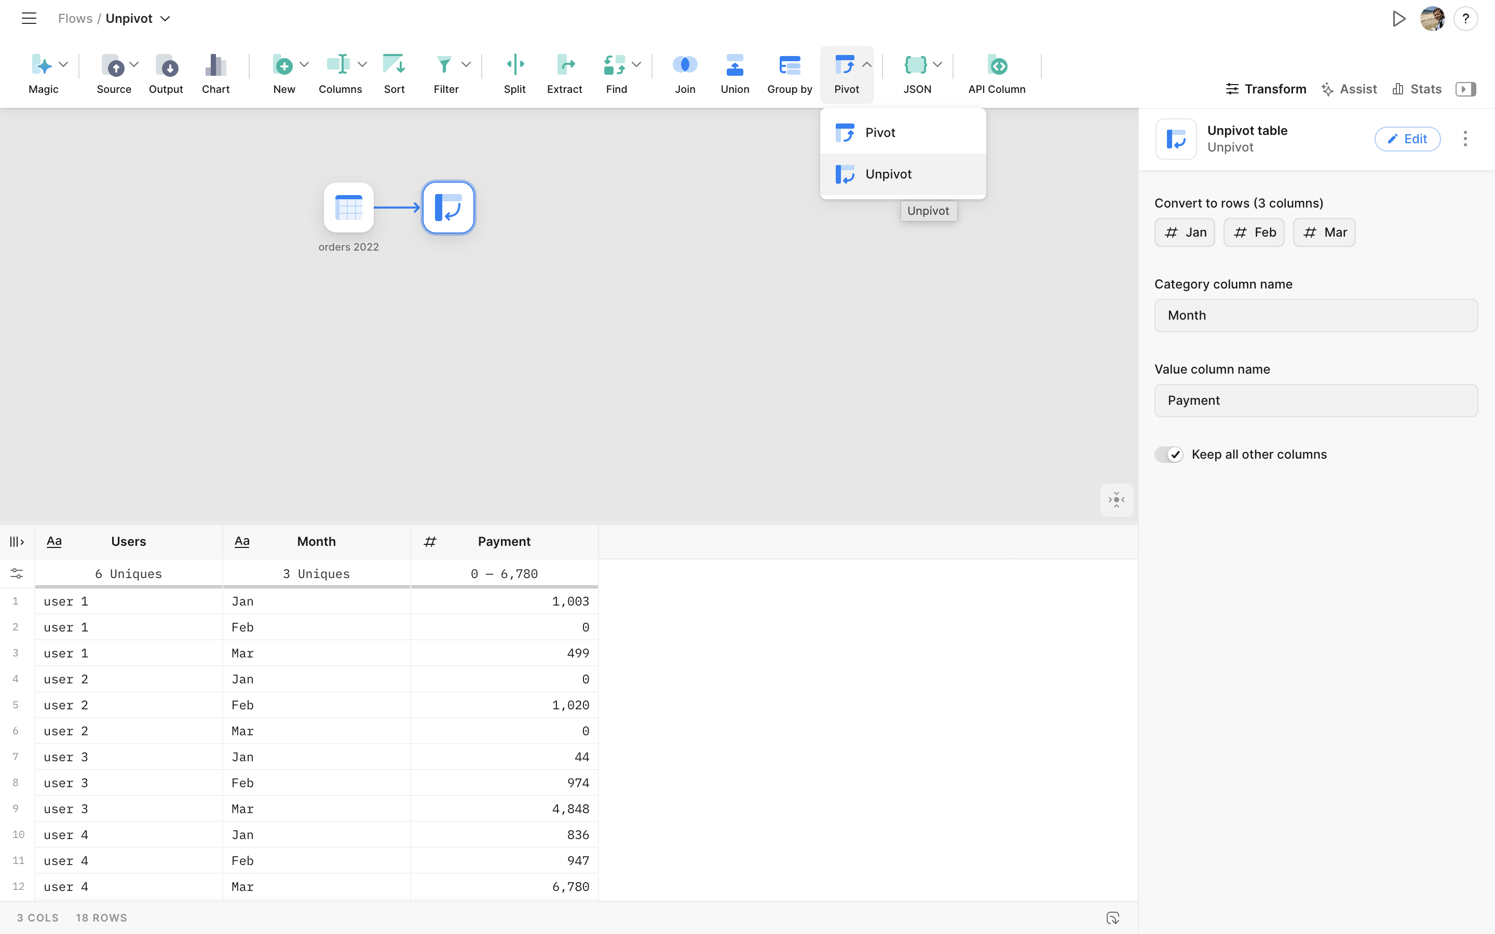Open the Filter dropdown arrow

point(467,64)
